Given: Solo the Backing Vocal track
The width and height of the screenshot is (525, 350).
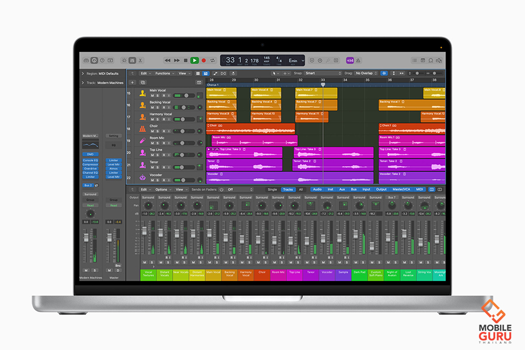Looking at the screenshot, I should [x=157, y=107].
